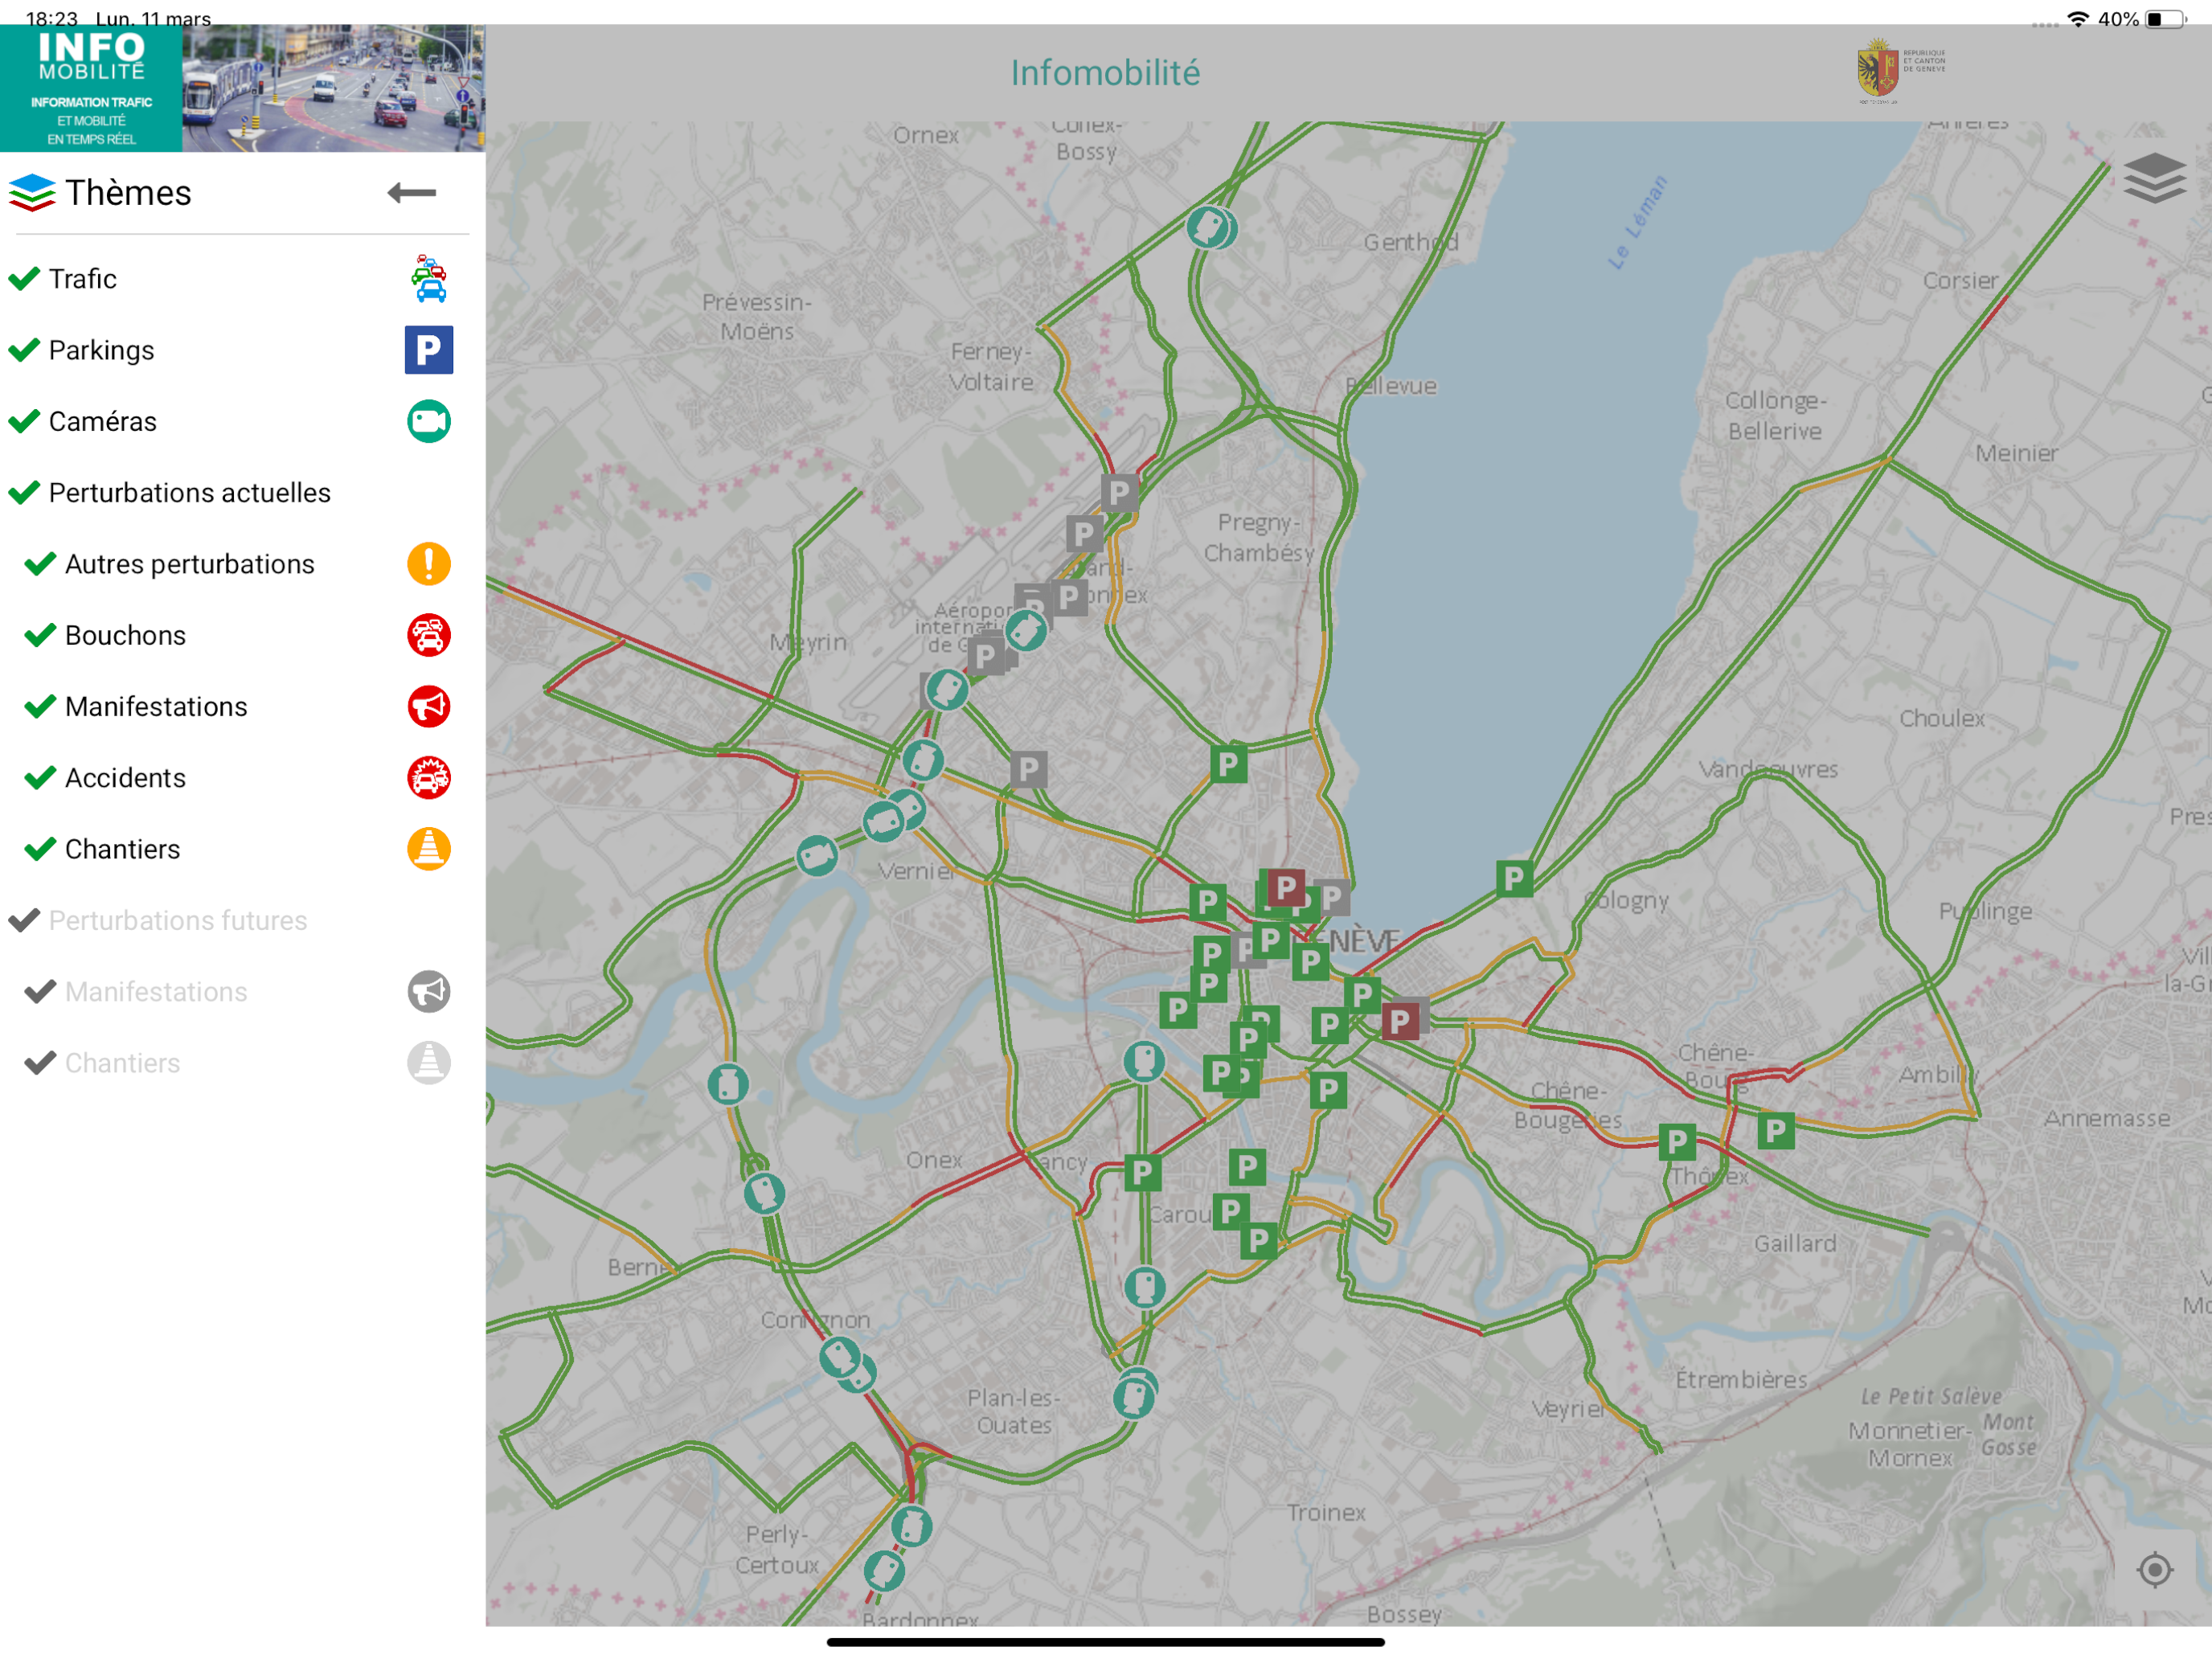
Task: Uncheck the Accidents checkmark
Action: pos(40,777)
